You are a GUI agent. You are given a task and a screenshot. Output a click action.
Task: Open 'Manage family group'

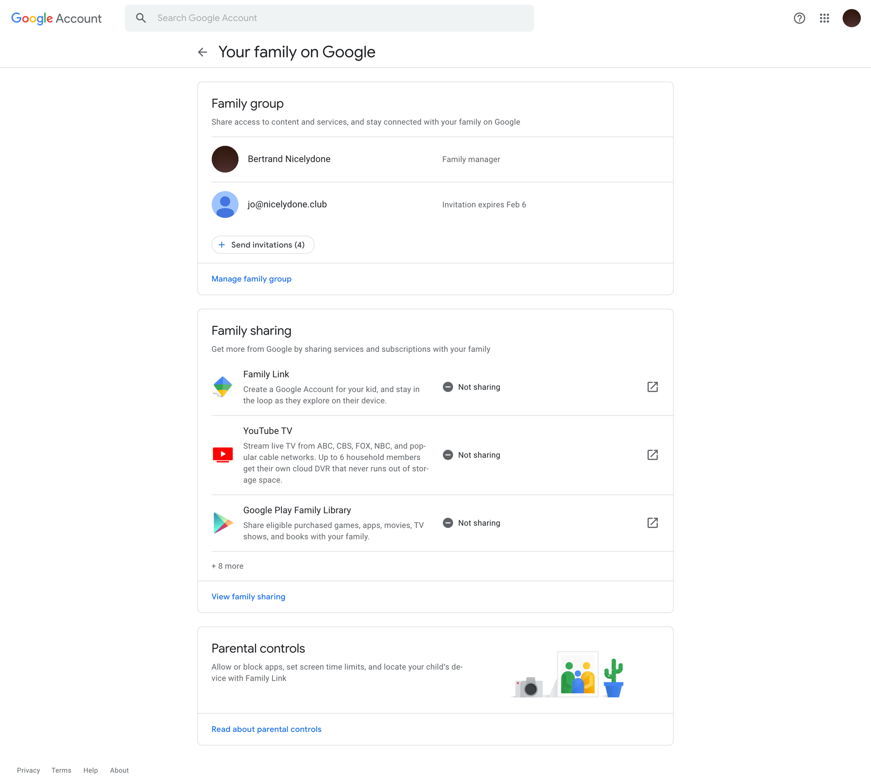click(x=251, y=279)
